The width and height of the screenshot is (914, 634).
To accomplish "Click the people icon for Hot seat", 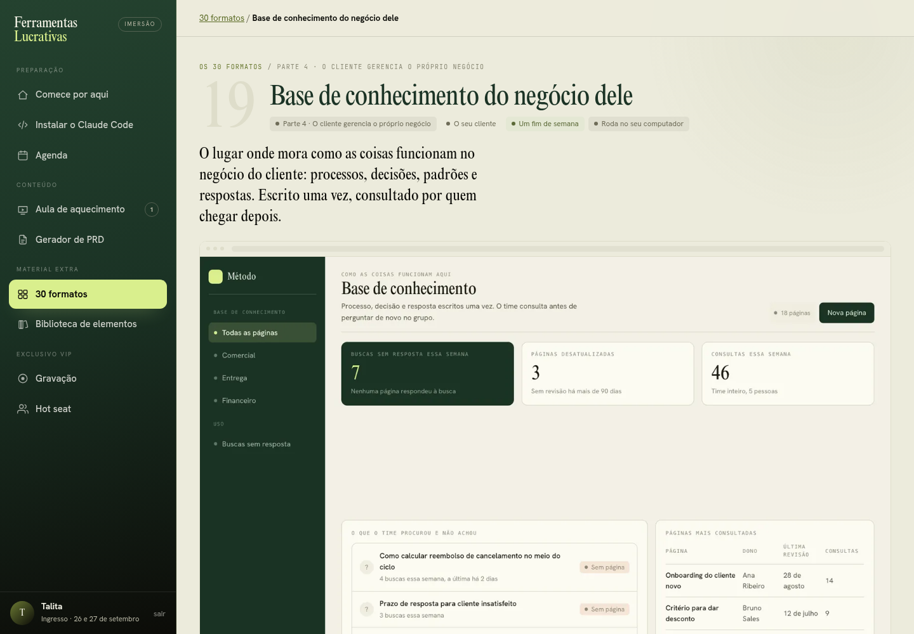I will (x=23, y=409).
